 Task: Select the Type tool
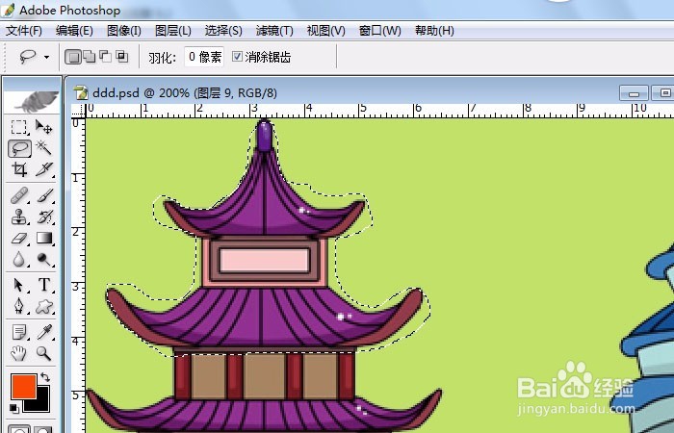[x=44, y=285]
